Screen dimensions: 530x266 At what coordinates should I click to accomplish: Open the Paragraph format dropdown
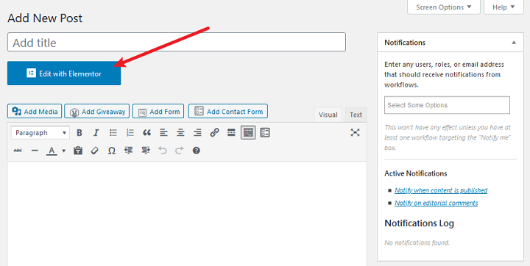[40, 133]
